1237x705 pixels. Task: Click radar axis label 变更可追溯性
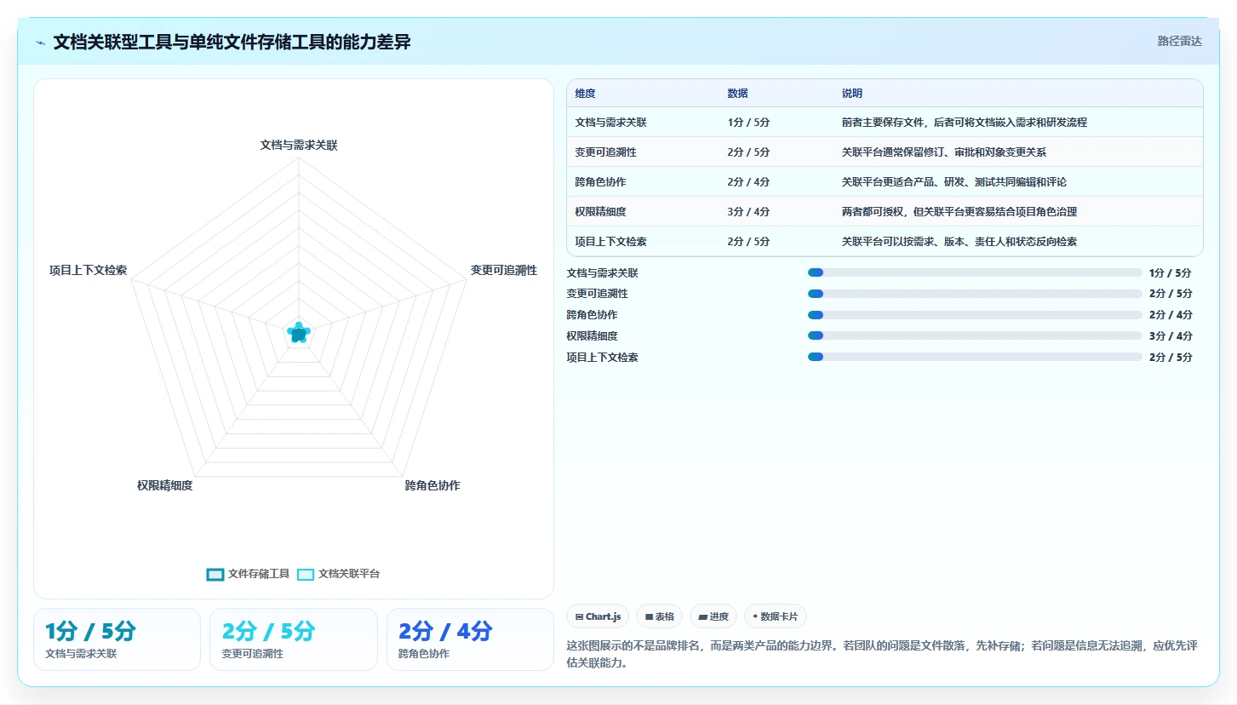click(504, 270)
